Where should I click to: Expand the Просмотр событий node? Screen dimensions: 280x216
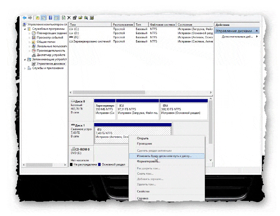pos(29,38)
